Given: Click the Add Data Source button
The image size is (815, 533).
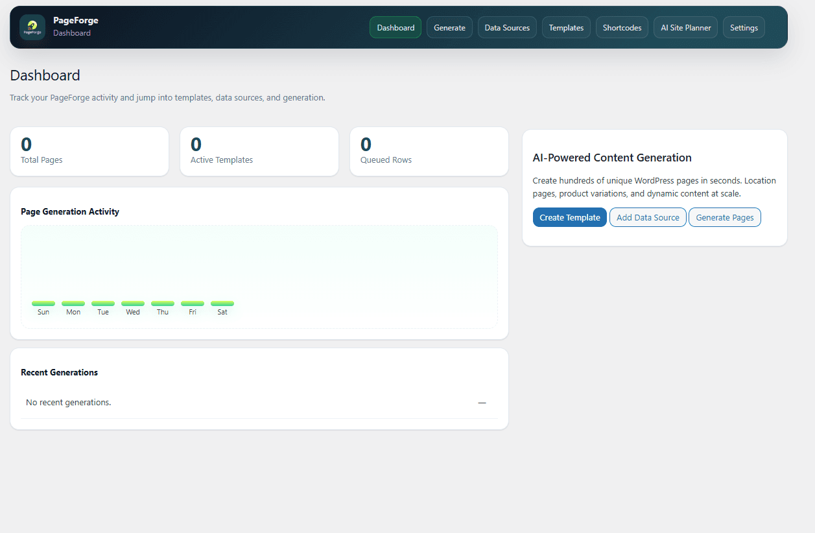Looking at the screenshot, I should 648,217.
